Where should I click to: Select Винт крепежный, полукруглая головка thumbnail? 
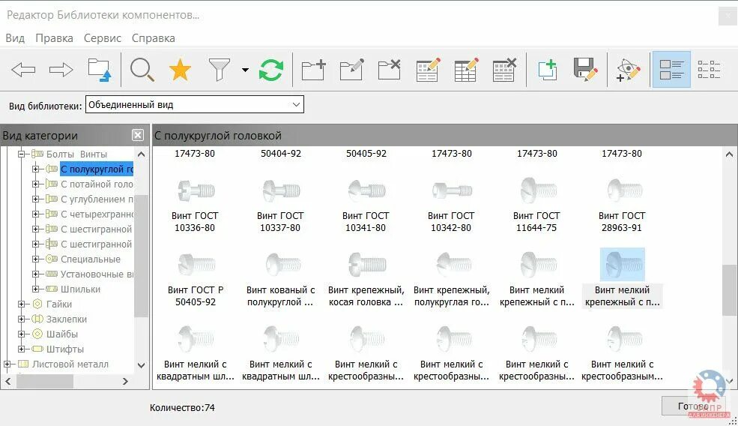[453, 264]
